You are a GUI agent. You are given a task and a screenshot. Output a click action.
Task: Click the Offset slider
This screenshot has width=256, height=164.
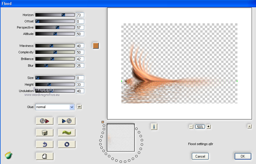click(55, 21)
